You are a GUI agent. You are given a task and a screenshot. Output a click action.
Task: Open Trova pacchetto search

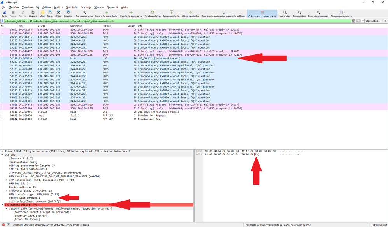[x=84, y=14]
